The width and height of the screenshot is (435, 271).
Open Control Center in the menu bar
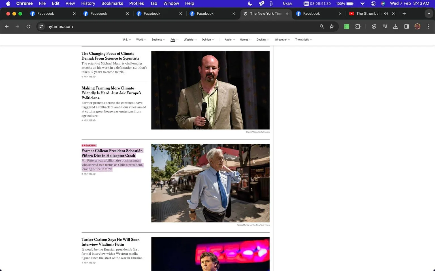(x=373, y=3)
